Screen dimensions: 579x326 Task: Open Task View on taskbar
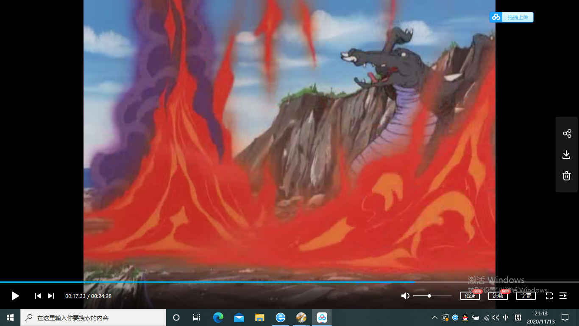pyautogui.click(x=197, y=318)
